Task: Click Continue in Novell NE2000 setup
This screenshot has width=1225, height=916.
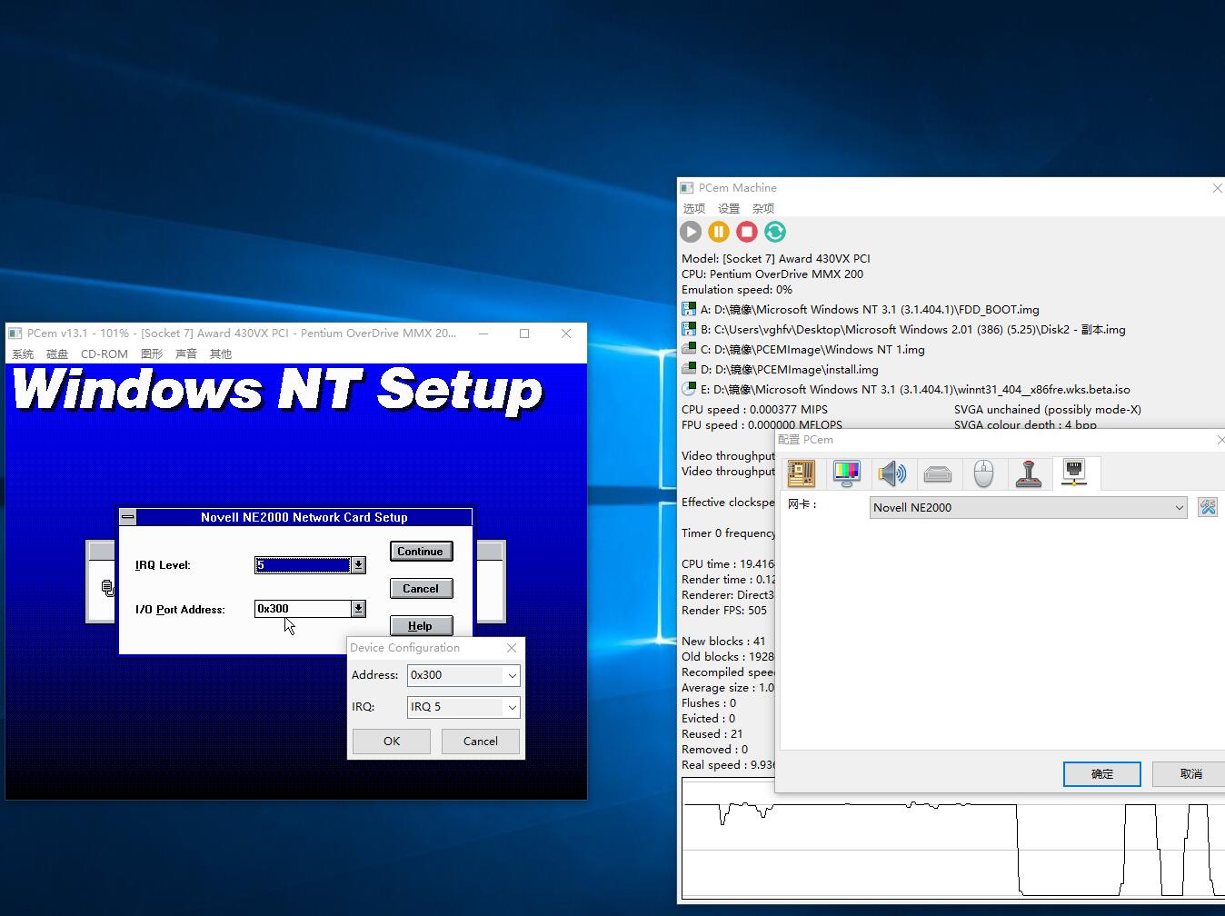Action: [x=421, y=552]
